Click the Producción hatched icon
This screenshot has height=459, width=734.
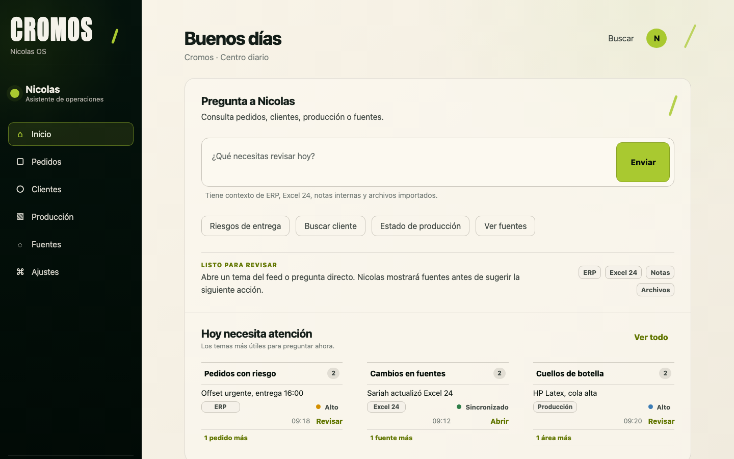20,217
